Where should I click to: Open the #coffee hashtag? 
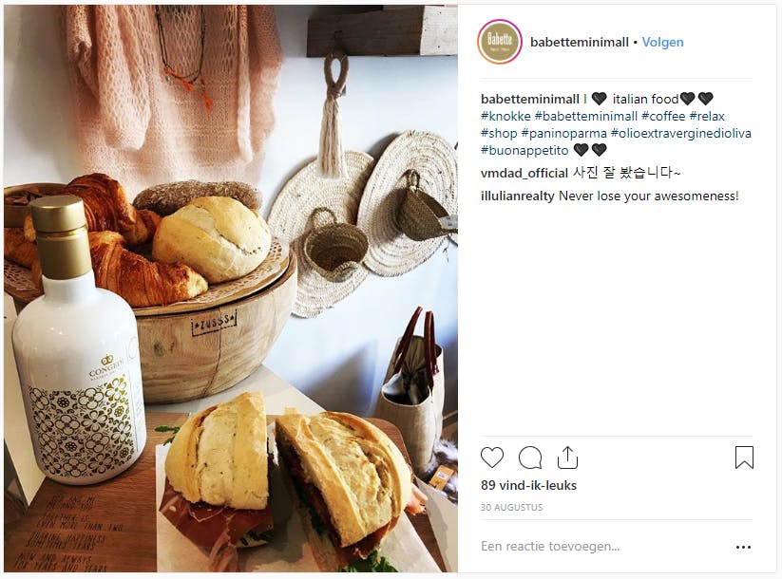coord(663,116)
